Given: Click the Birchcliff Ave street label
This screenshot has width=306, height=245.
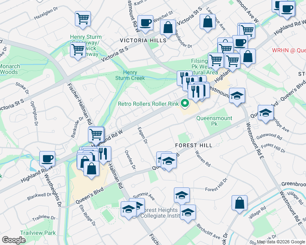Looking at the screenshot, I should coord(208,232).
